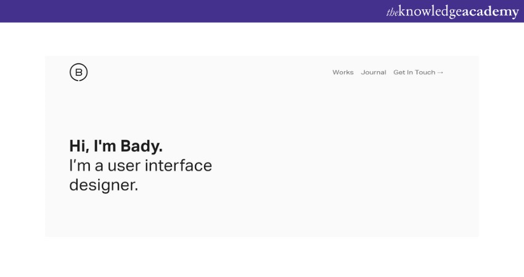Viewport: 524px width, 277px height.
Task: Click the purple header banner's empty area
Action: (185, 11)
